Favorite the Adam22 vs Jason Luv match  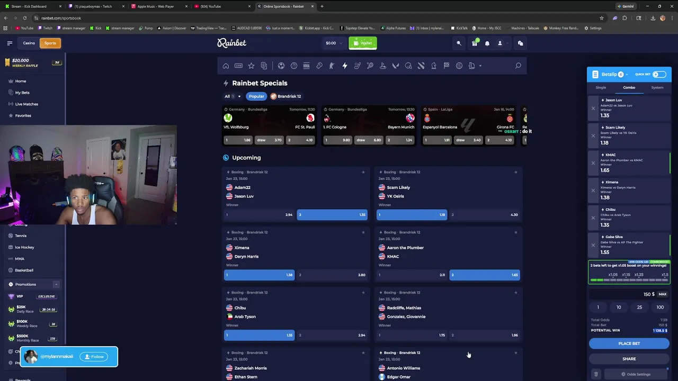363,172
